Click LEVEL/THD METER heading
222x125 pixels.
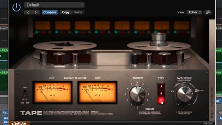(x=75, y=78)
